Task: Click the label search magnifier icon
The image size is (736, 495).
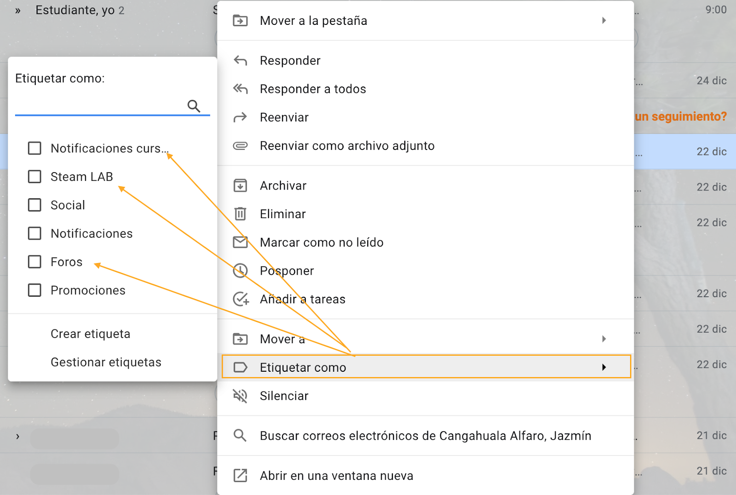Action: point(194,106)
